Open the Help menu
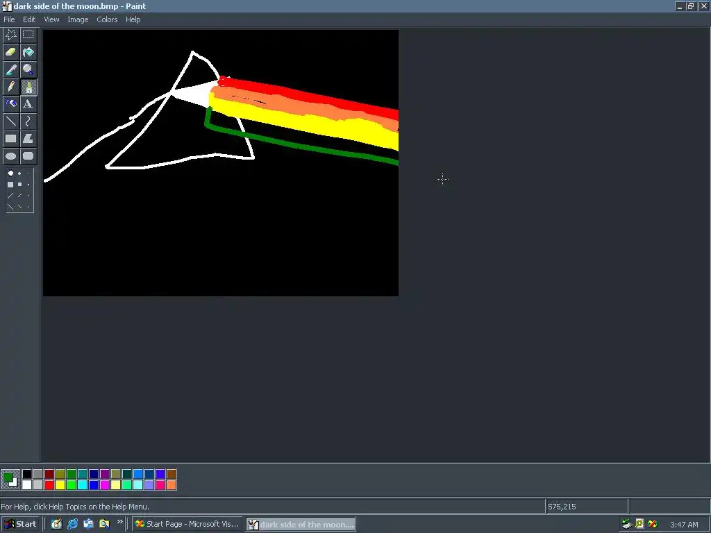The width and height of the screenshot is (711, 533). [133, 19]
